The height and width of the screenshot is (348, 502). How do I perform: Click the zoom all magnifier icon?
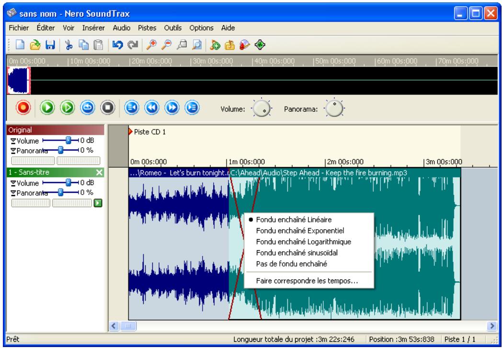pos(196,45)
